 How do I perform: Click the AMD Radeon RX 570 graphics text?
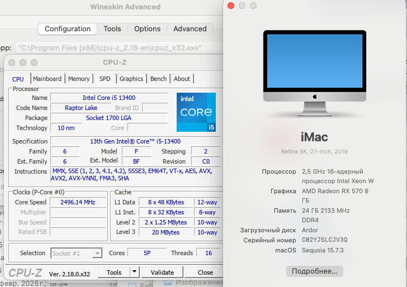(335, 196)
